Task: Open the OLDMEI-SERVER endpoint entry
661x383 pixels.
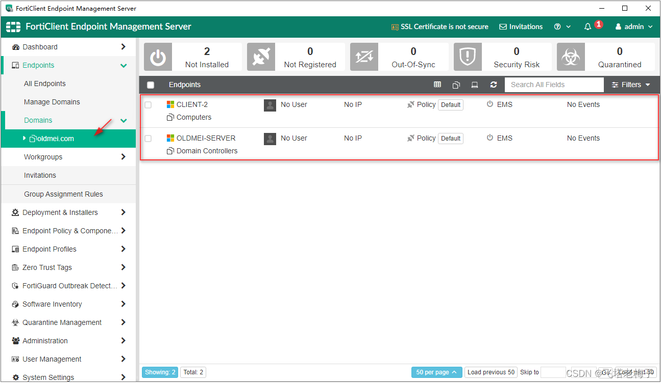Action: [206, 138]
